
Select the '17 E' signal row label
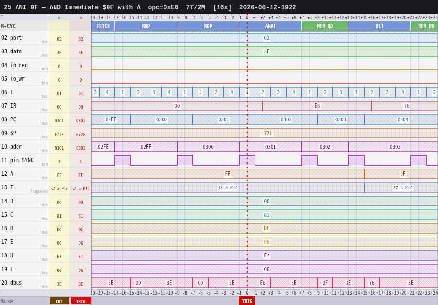tap(7, 242)
